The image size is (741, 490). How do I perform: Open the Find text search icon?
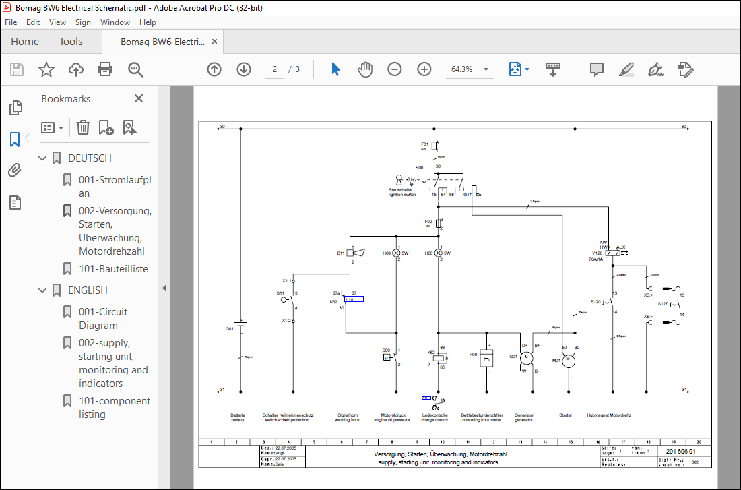[135, 69]
